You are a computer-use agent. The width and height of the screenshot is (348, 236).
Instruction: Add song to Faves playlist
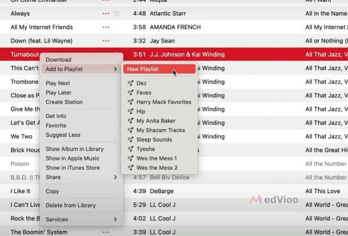click(159, 93)
